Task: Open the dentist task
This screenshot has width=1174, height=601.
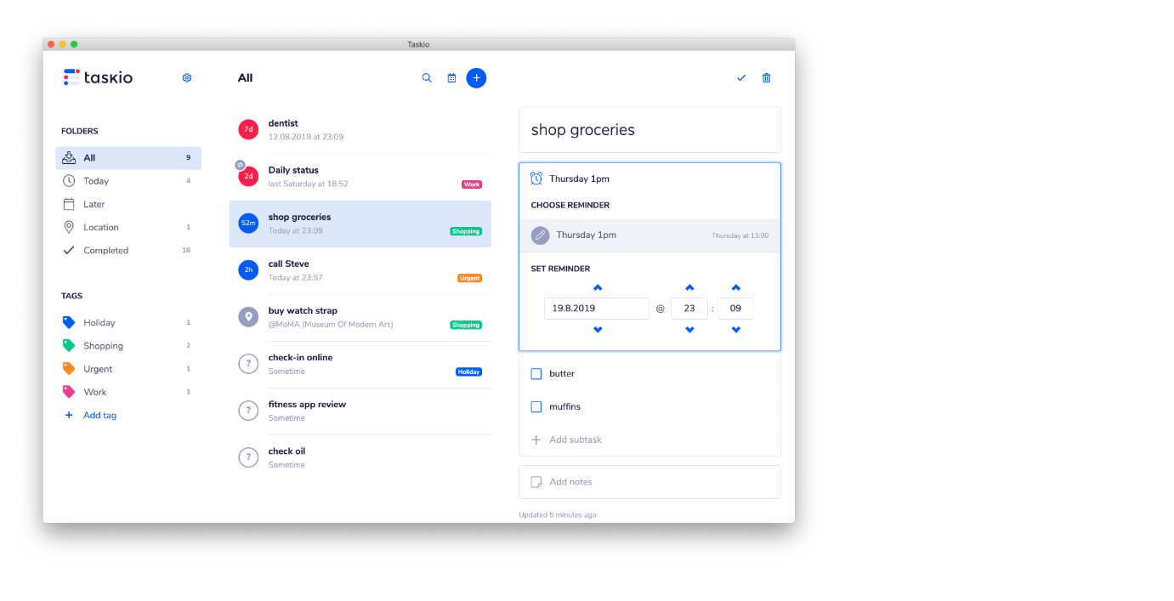Action: click(x=360, y=130)
